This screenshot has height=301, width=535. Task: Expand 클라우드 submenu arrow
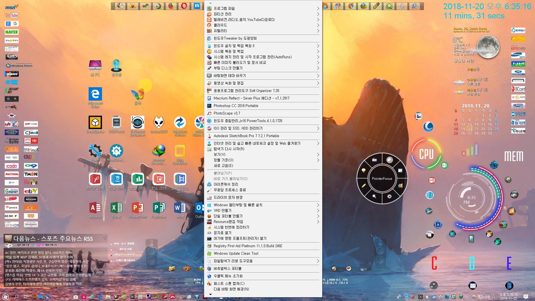pos(318,25)
